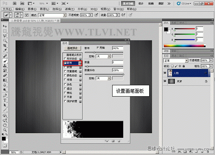Image resolution: width=215 pixels, height=155 pixels.
Task: Select the Eyedropper tool
Action: pos(5,50)
